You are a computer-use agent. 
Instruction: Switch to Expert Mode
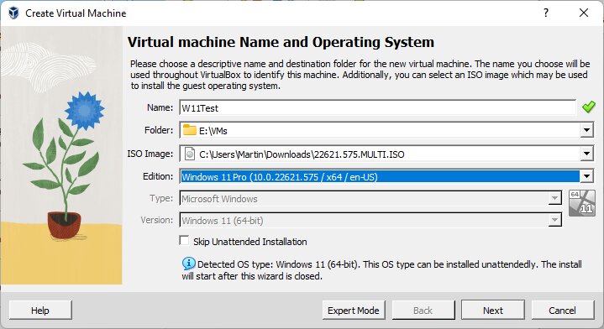click(354, 311)
